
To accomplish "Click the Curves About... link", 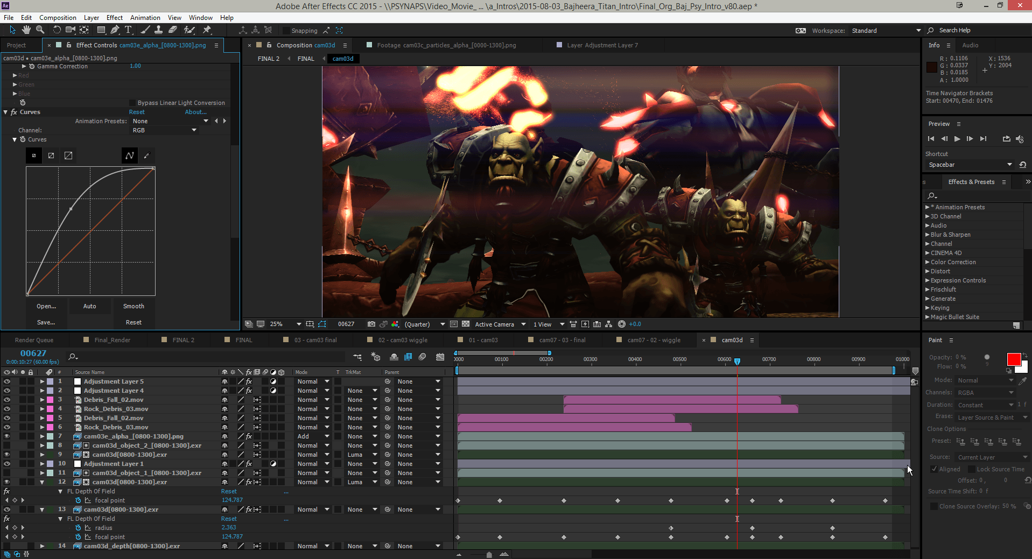I will pos(195,112).
